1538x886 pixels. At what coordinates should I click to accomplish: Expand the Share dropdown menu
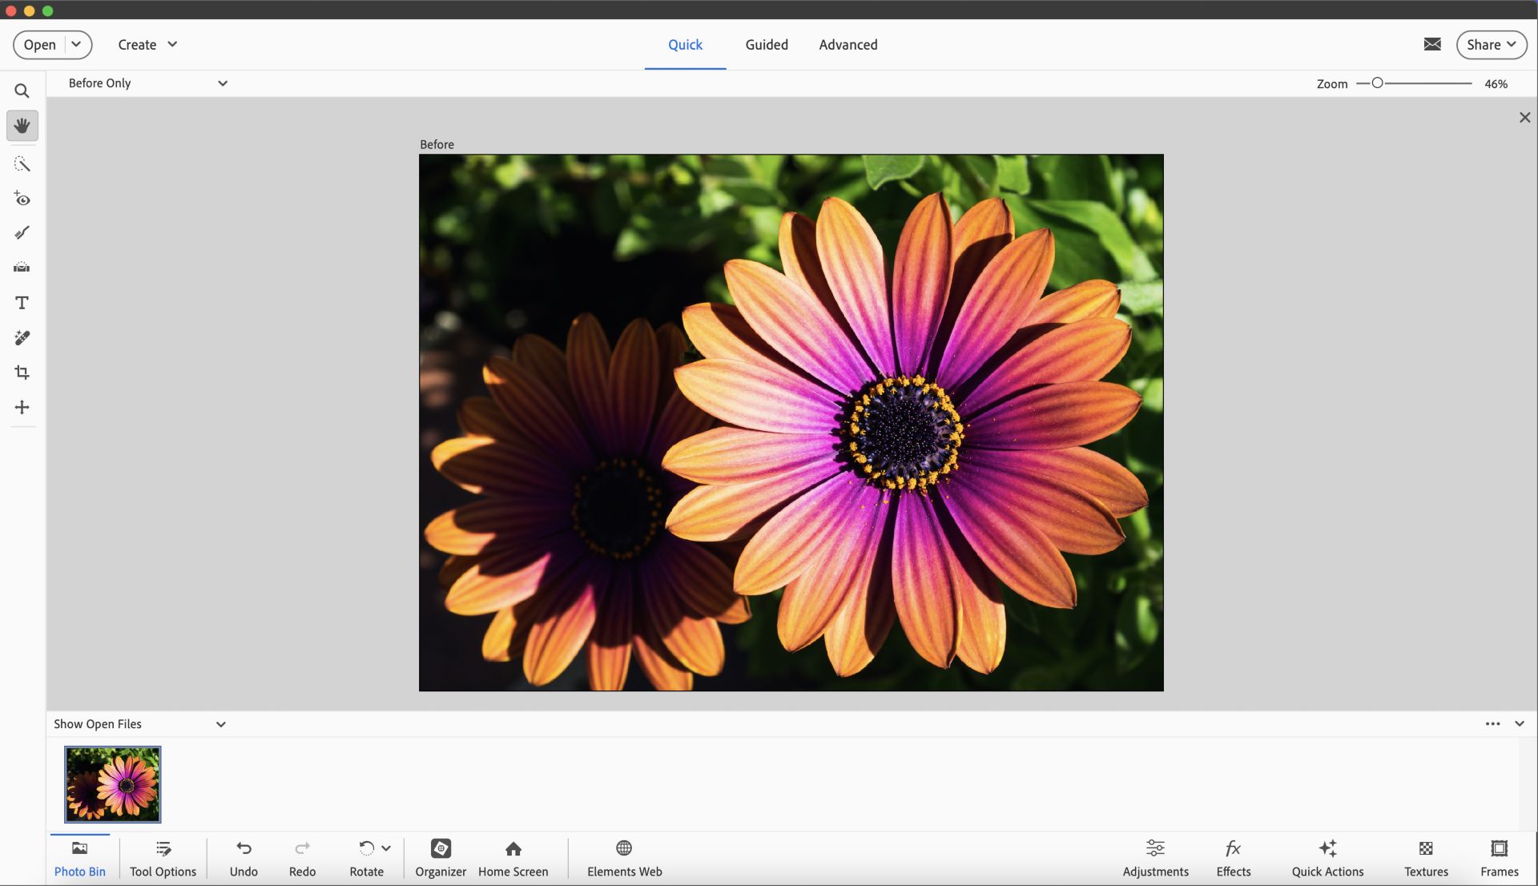click(1491, 45)
